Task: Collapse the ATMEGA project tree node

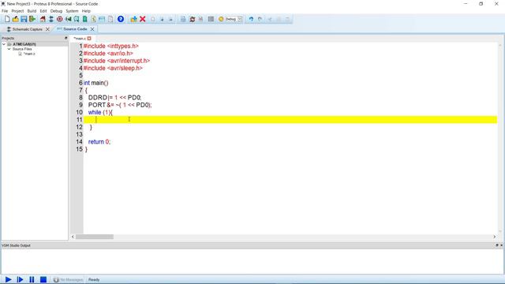Action: (x=4, y=44)
